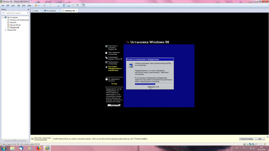Open the File menu
The image size is (269, 151).
pyautogui.click(x=3, y=5)
